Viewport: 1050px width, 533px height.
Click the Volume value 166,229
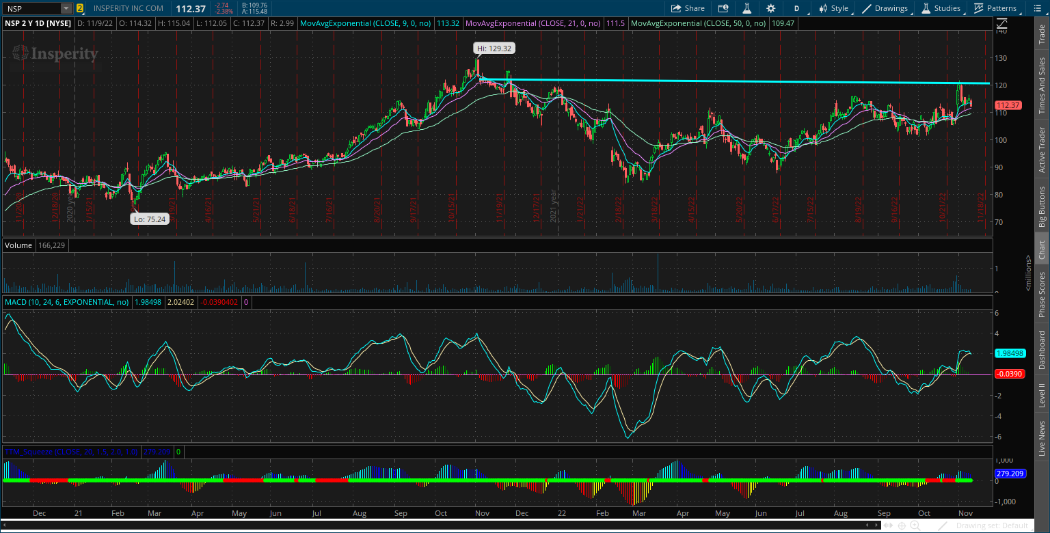(x=51, y=245)
